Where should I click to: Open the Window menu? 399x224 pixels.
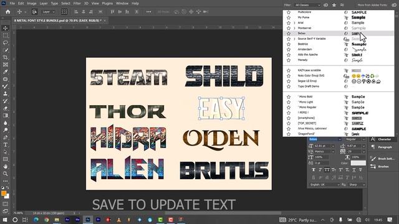[x=122, y=4]
